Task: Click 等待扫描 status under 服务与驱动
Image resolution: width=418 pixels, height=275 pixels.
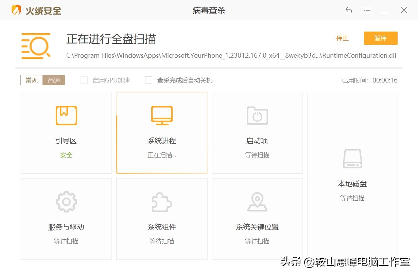Action: pyautogui.click(x=66, y=241)
